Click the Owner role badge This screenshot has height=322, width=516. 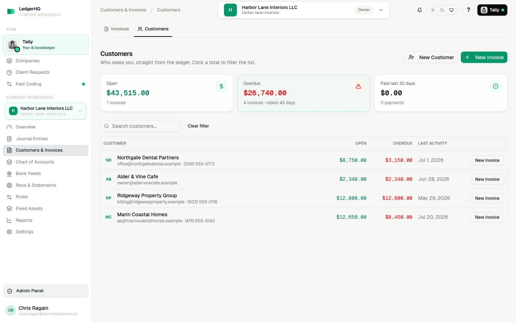click(x=364, y=10)
